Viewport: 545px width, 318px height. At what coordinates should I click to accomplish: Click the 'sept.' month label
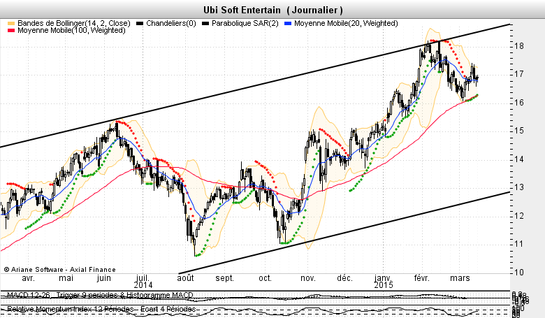[x=224, y=278]
